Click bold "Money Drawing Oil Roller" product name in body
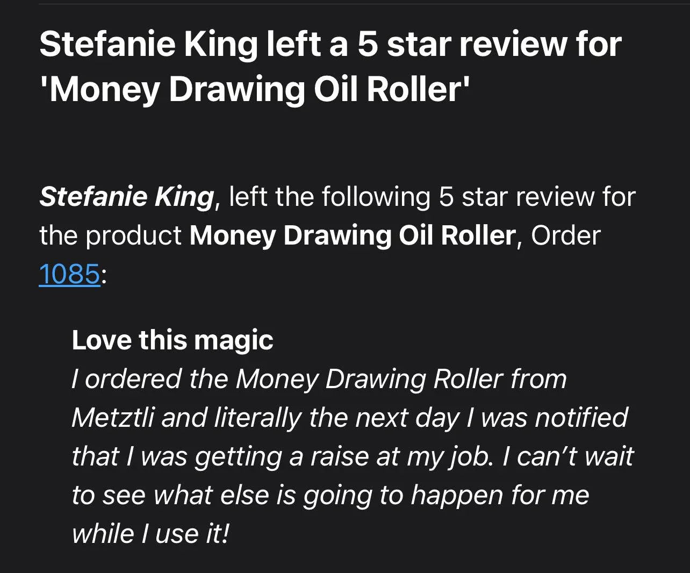The image size is (690, 573). (x=353, y=235)
